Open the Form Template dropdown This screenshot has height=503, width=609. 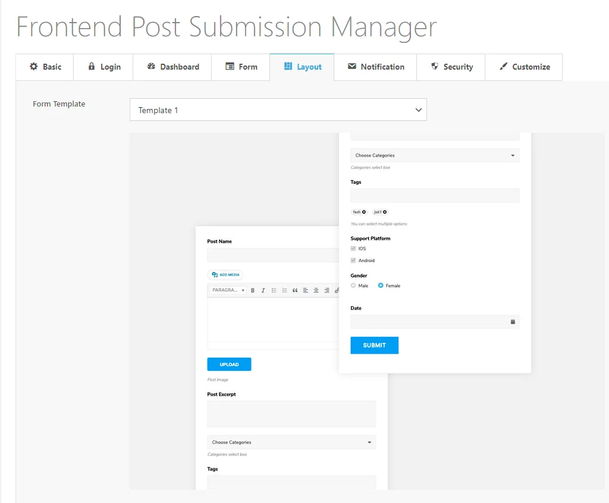click(x=278, y=110)
